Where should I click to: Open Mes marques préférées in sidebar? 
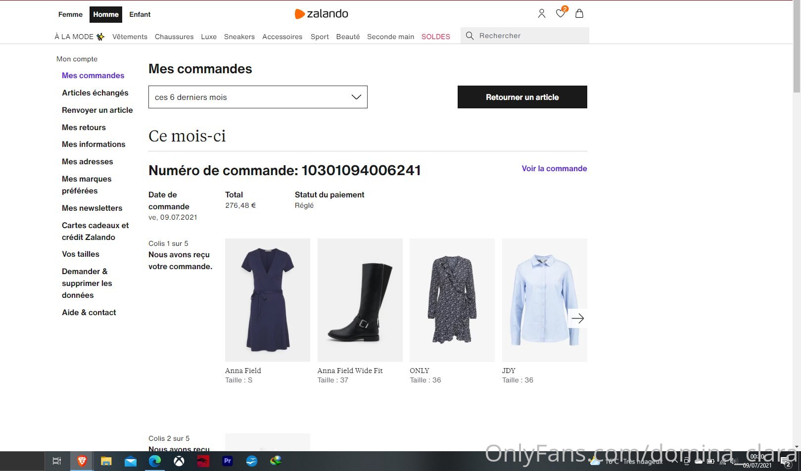click(87, 185)
